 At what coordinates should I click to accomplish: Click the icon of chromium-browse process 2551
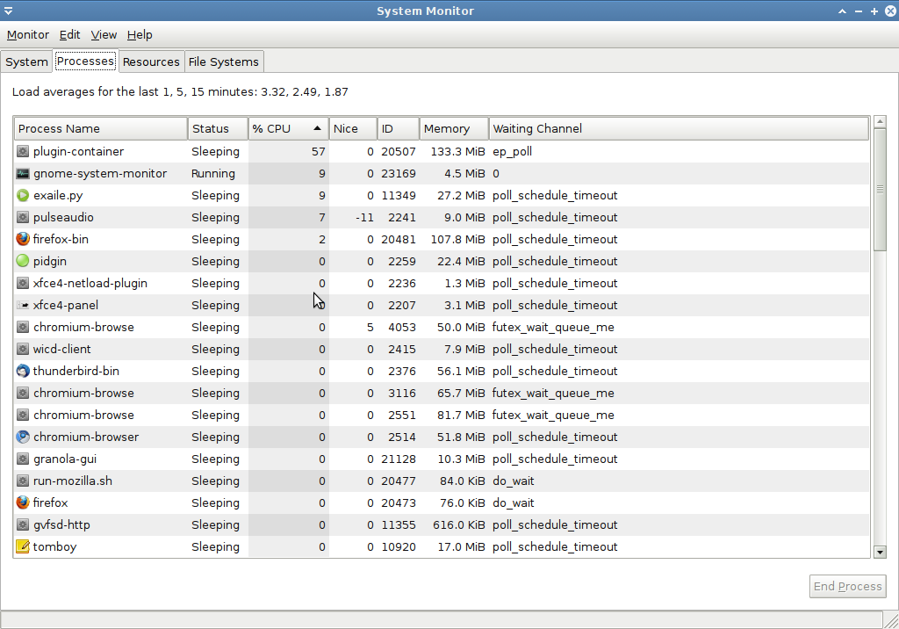pyautogui.click(x=22, y=415)
